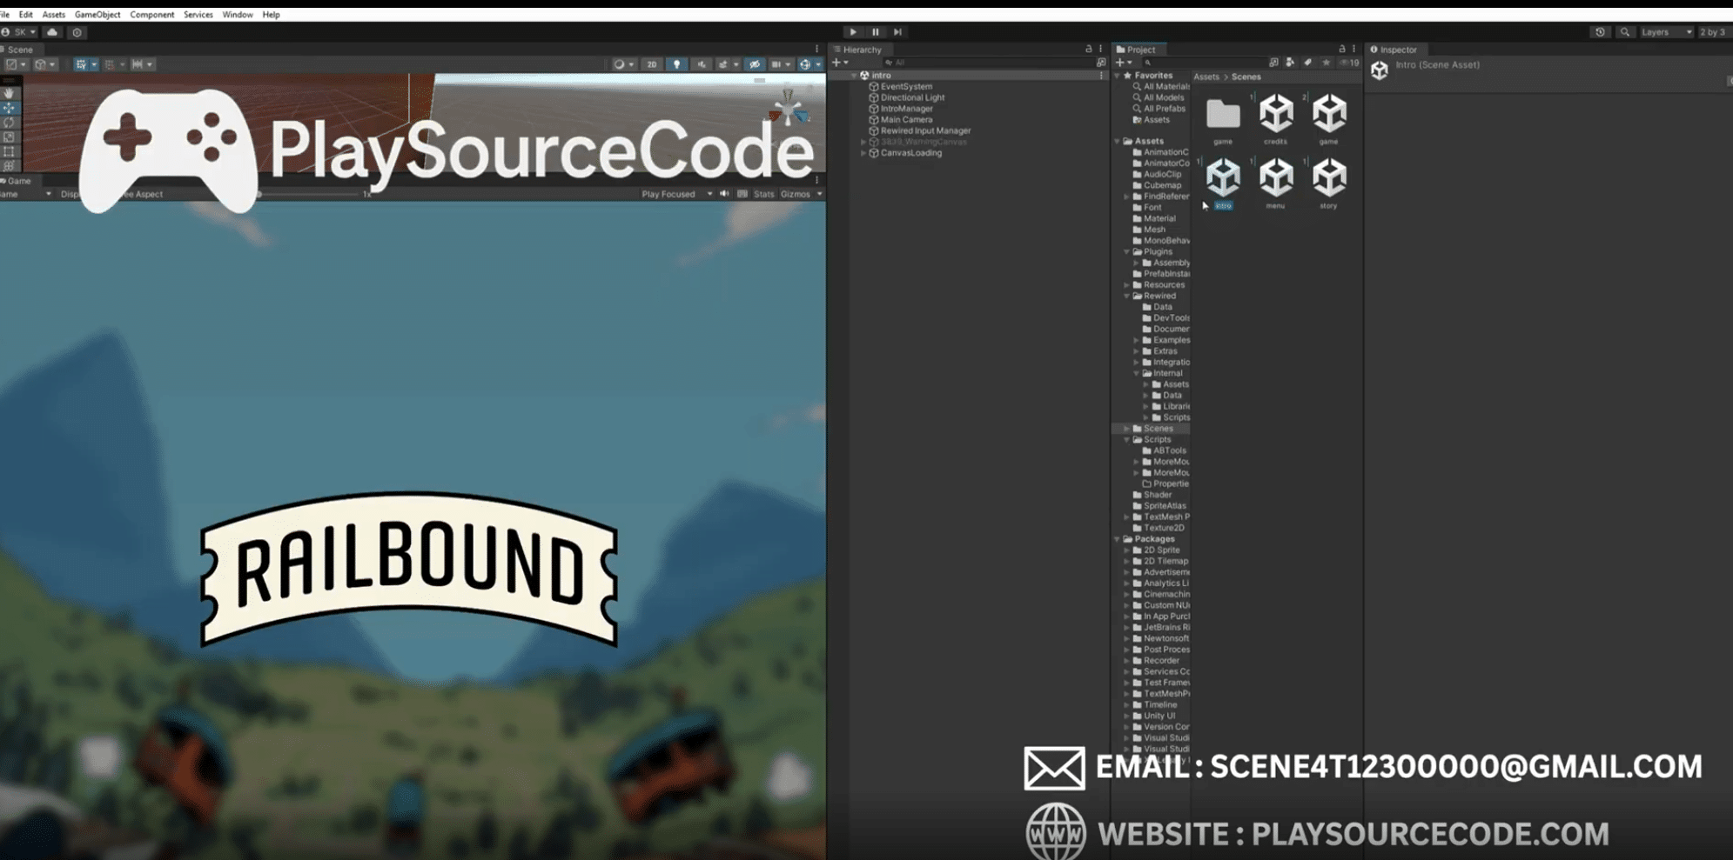This screenshot has width=1733, height=860.
Task: Toggle Stats in Game view
Action: point(763,194)
